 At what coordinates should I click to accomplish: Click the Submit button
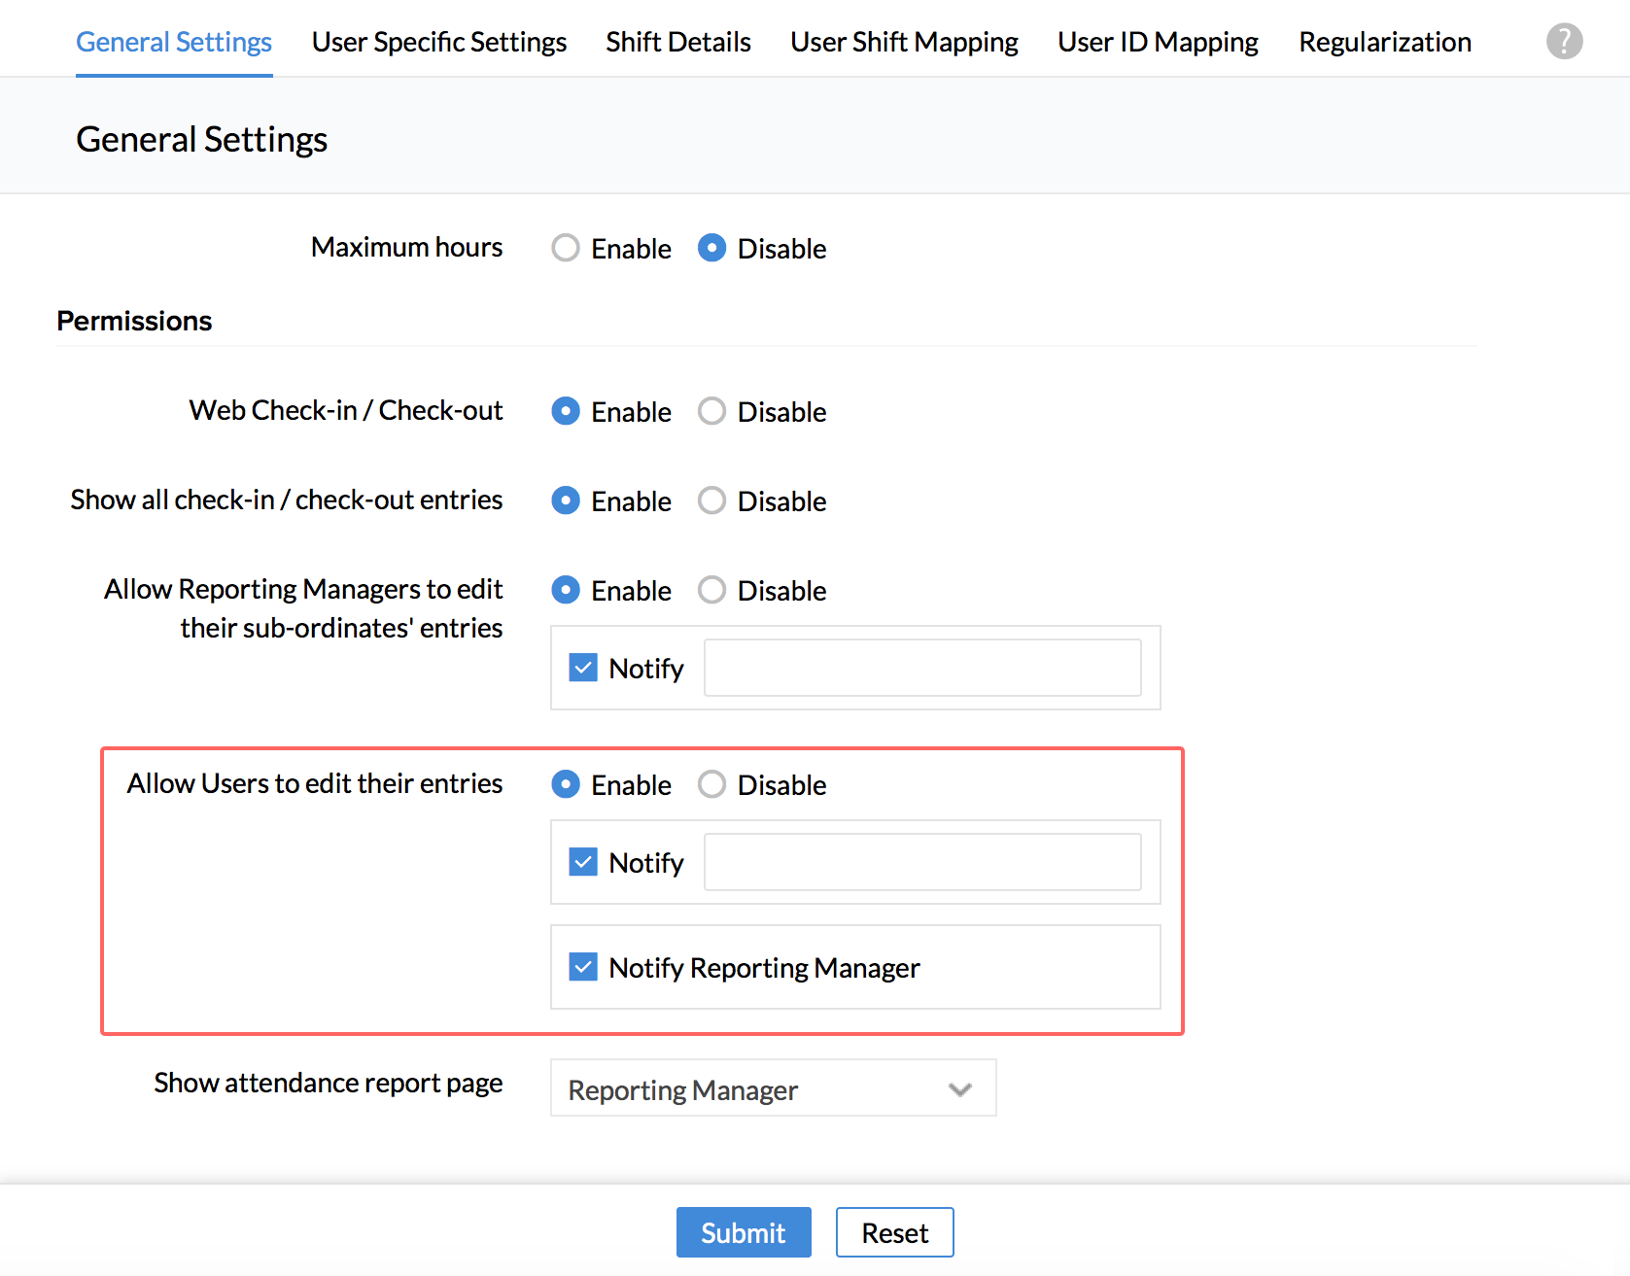(744, 1232)
